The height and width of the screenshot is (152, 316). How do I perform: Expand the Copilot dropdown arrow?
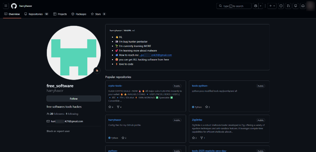coord(261,6)
